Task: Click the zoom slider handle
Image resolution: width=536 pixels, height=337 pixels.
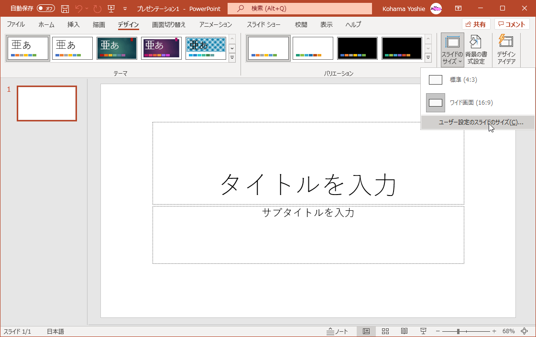Action: coord(458,331)
